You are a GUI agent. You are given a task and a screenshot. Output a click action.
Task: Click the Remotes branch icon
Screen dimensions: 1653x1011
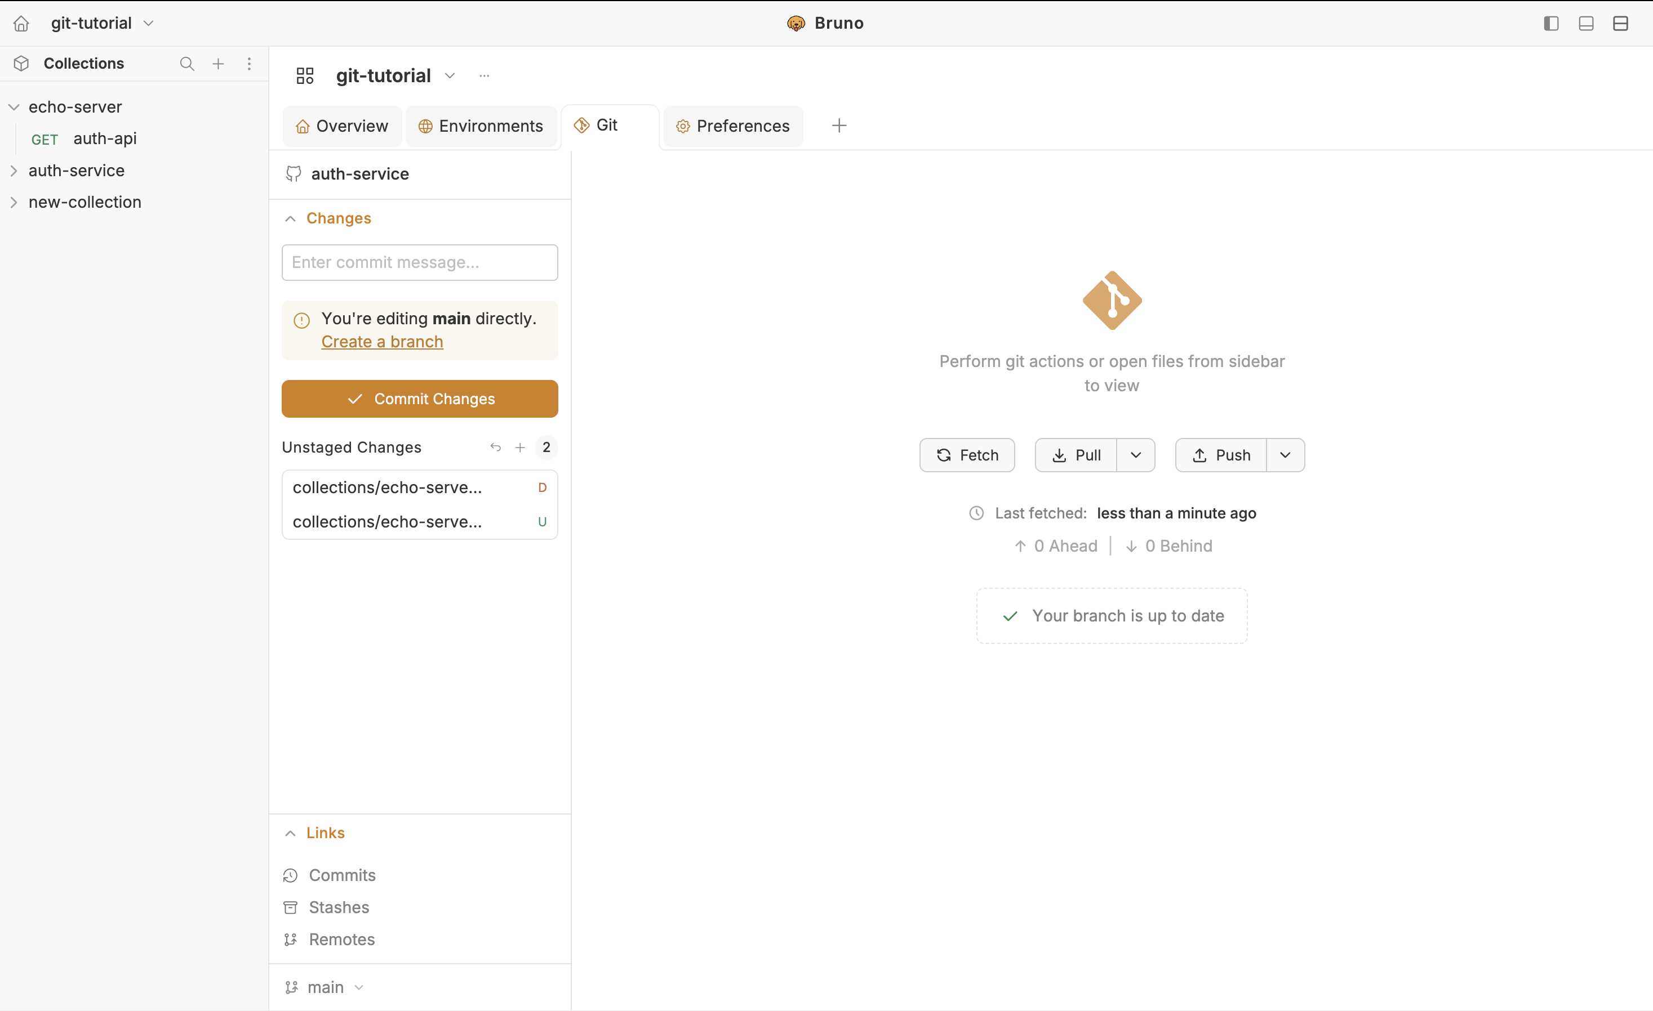tap(291, 940)
